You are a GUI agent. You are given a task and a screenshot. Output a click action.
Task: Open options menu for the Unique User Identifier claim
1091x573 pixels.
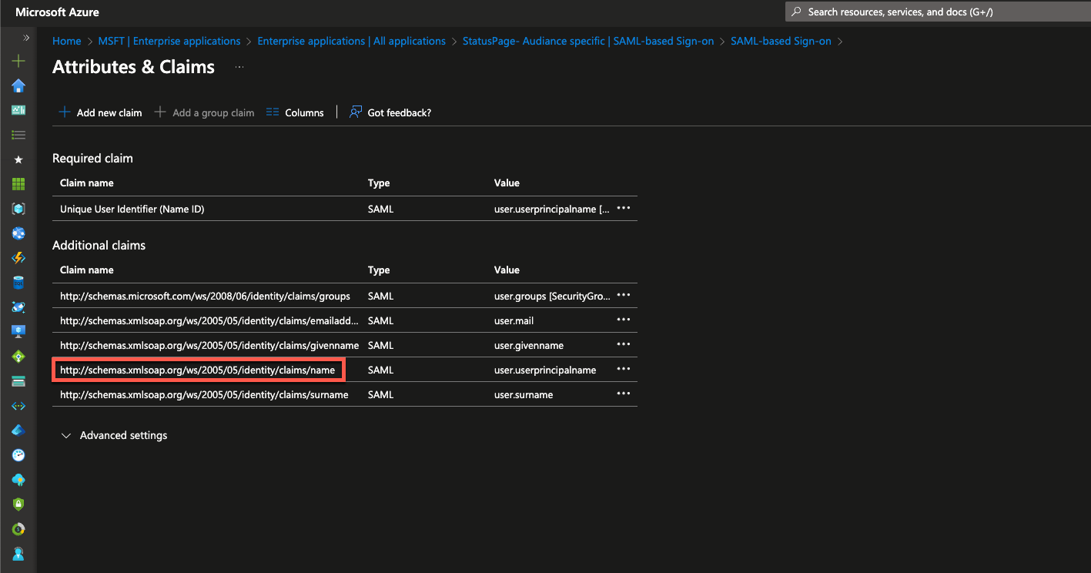coord(623,208)
